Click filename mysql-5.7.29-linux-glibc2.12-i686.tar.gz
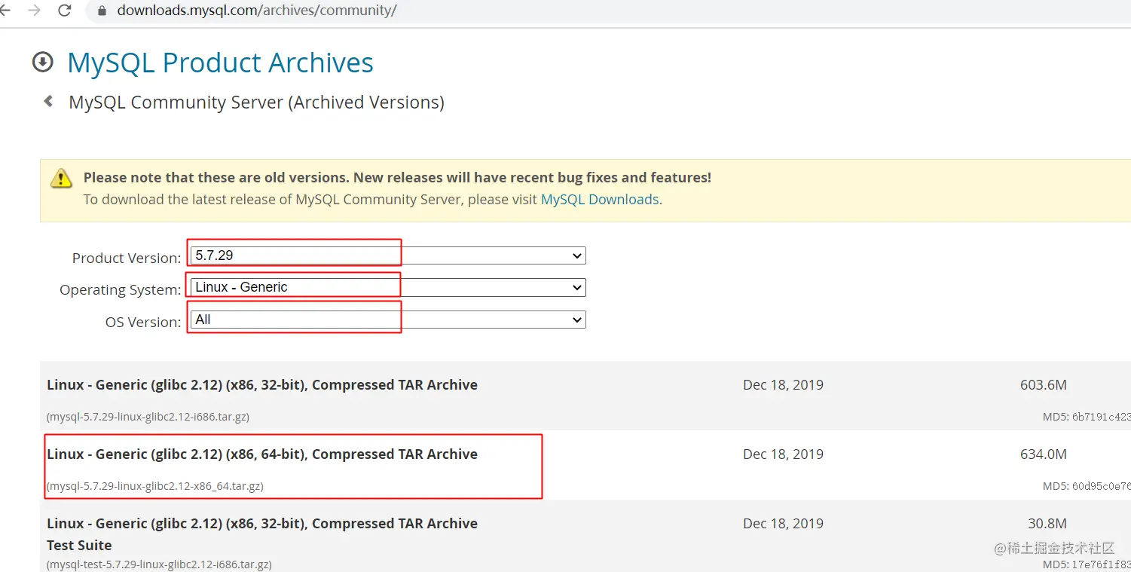Screen dimensions: 1131x572 148,417
